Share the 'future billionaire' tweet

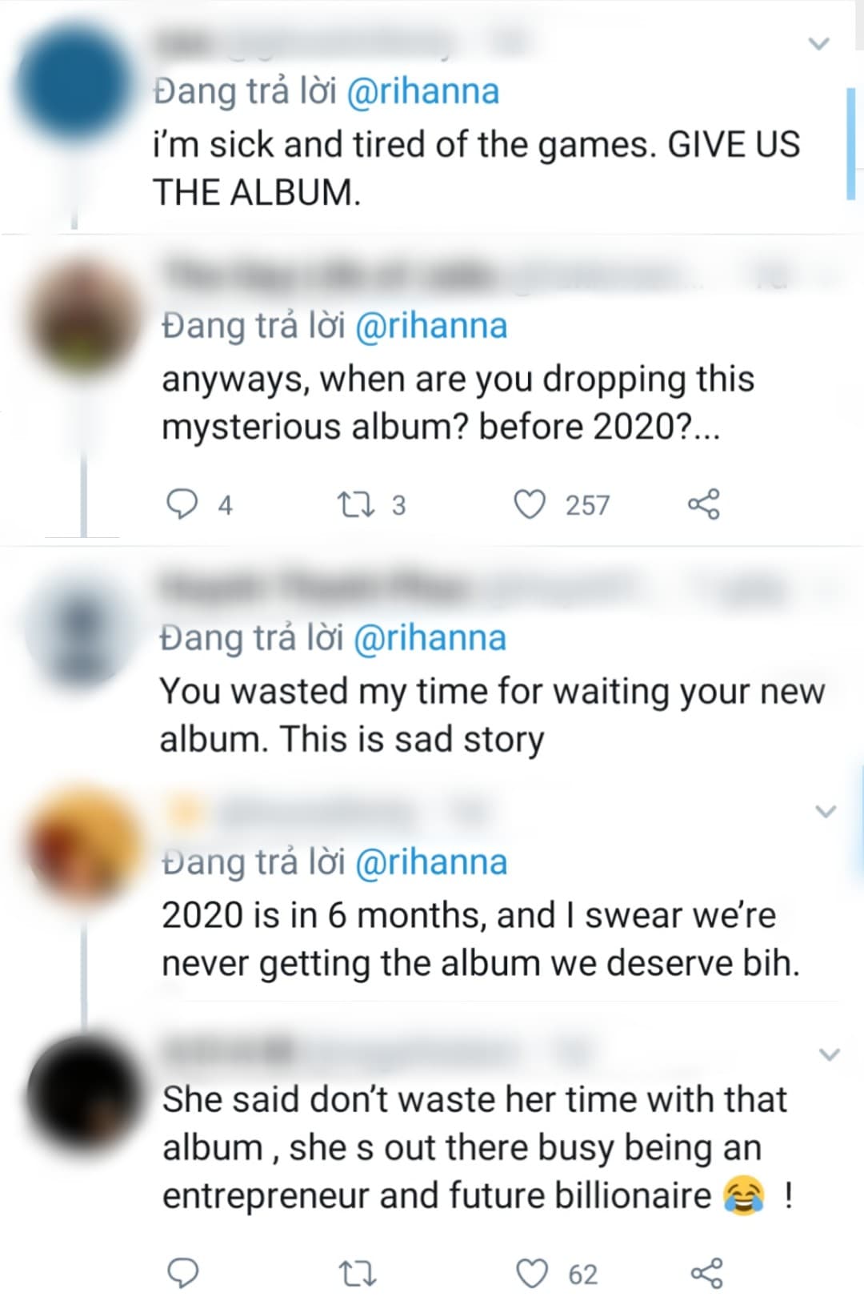tap(706, 1273)
